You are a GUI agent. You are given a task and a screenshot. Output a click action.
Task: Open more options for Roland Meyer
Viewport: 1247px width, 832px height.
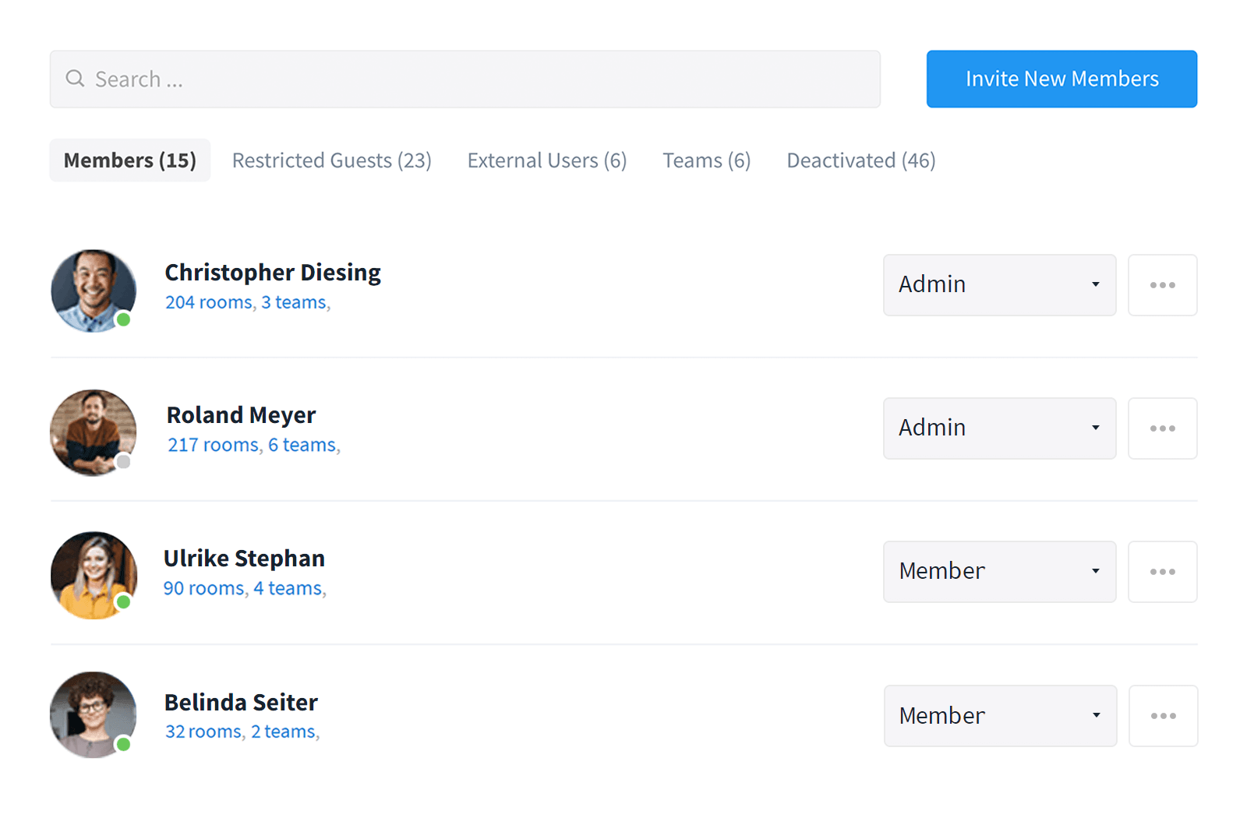click(x=1163, y=428)
